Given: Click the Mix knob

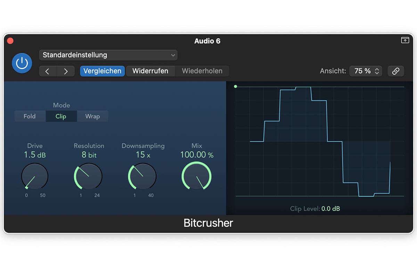Looking at the screenshot, I should click(x=196, y=176).
